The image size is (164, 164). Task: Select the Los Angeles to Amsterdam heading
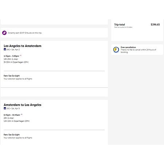point(23,46)
